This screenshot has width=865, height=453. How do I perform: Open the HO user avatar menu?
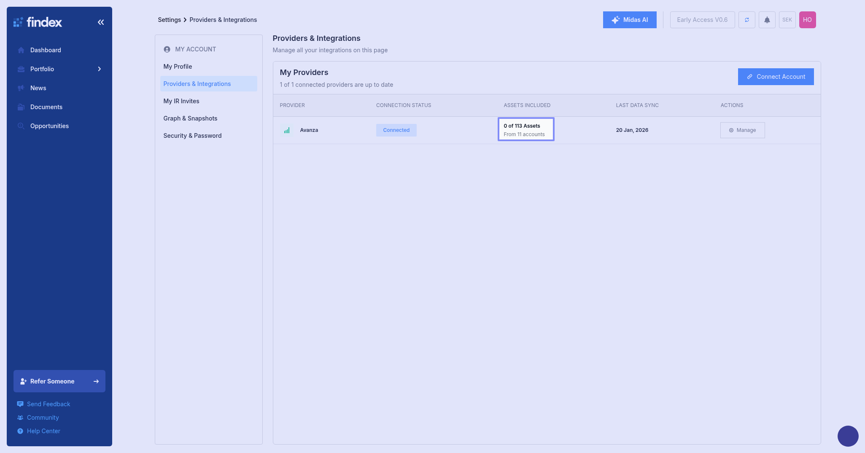808,20
